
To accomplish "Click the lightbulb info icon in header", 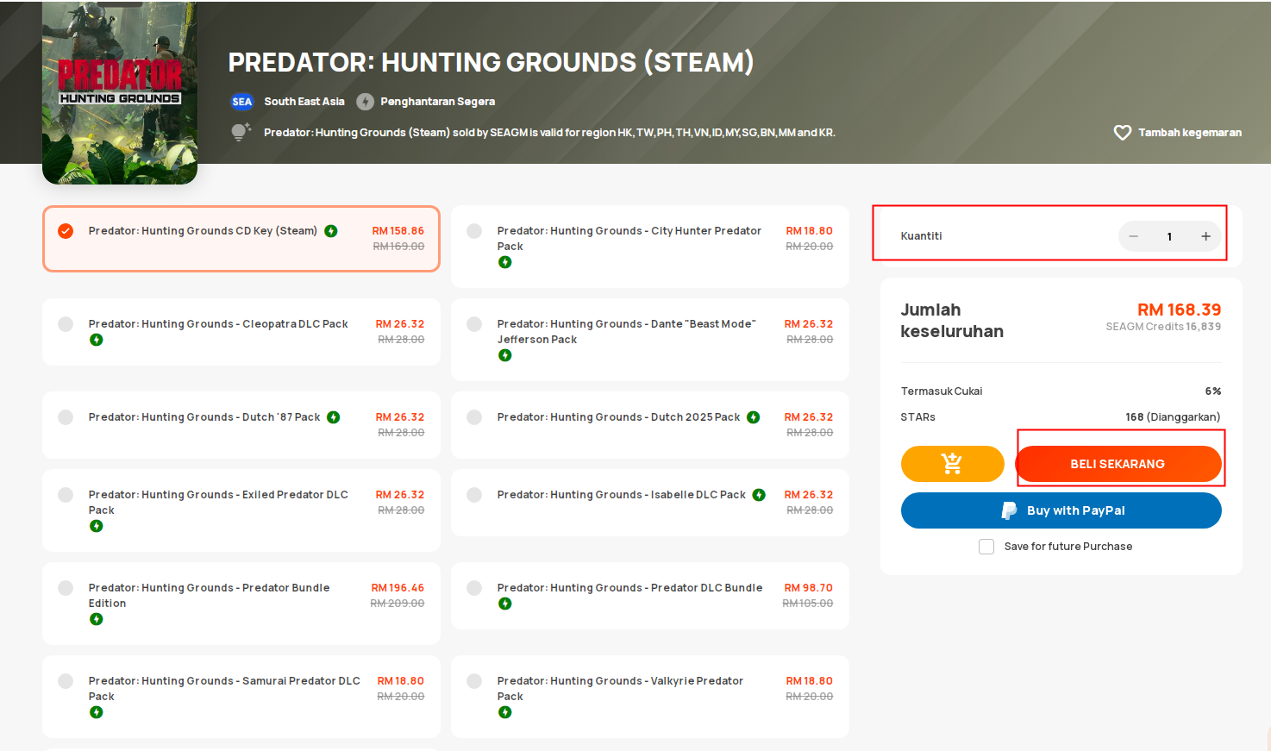I will 240,132.
